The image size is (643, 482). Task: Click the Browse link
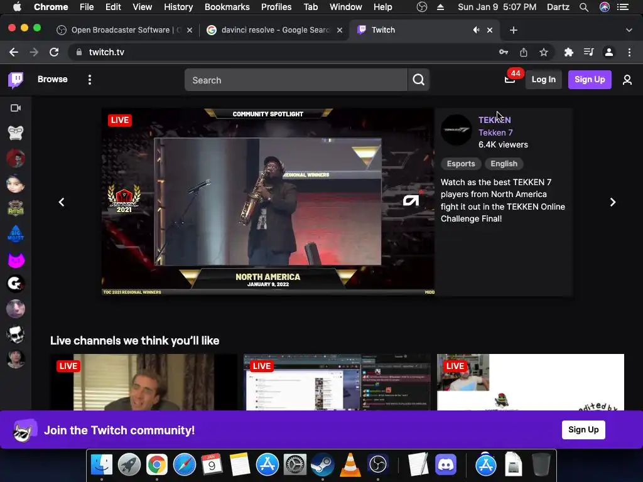pos(53,79)
